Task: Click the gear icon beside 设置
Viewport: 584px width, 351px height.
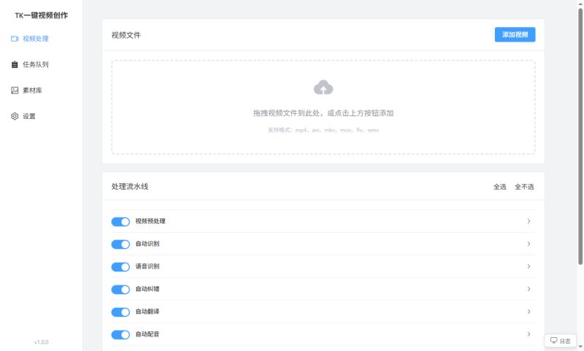Action: point(15,116)
